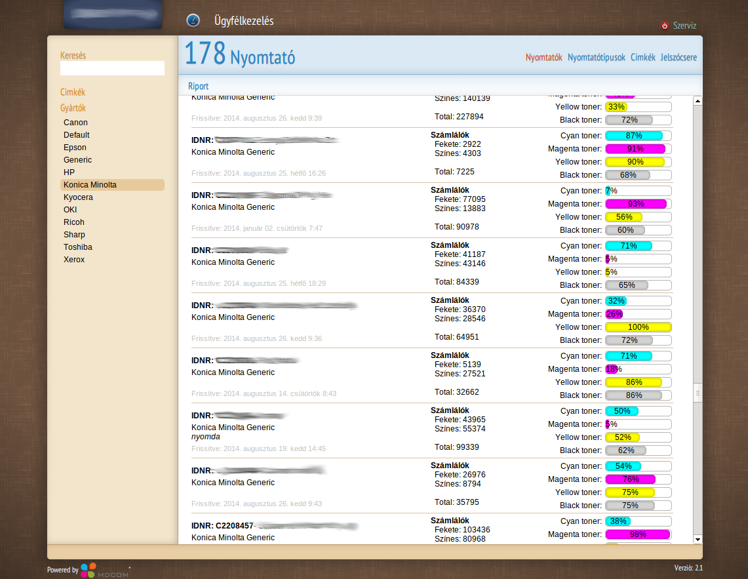
Task: Click the blurred logo banner at top
Action: pyautogui.click(x=113, y=14)
